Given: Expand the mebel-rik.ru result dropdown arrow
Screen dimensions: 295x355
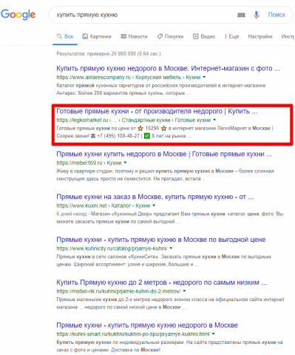Looking at the screenshot, I should click(x=184, y=291).
